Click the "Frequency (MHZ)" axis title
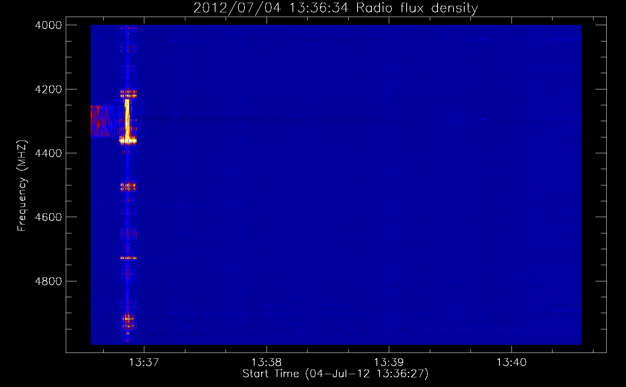Image resolution: width=626 pixels, height=387 pixels. 22,186
